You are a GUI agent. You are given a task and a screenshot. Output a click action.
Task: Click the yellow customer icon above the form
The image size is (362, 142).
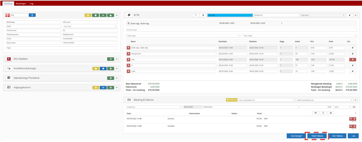point(88,15)
